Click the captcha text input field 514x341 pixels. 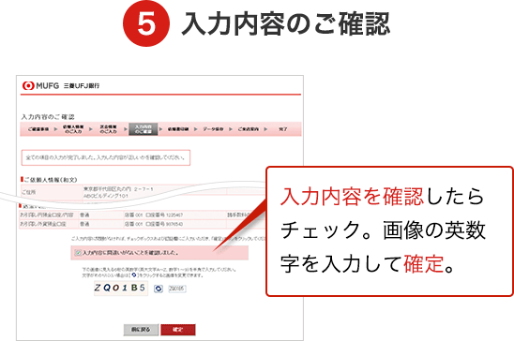(x=177, y=289)
